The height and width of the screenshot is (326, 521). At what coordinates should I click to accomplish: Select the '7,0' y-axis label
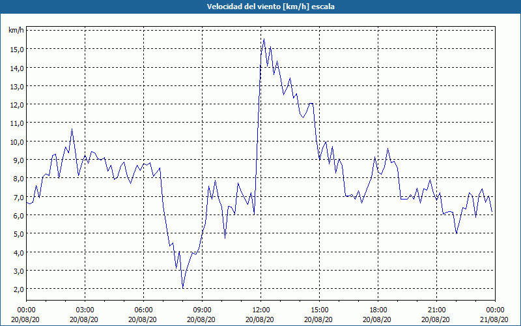pos(19,197)
